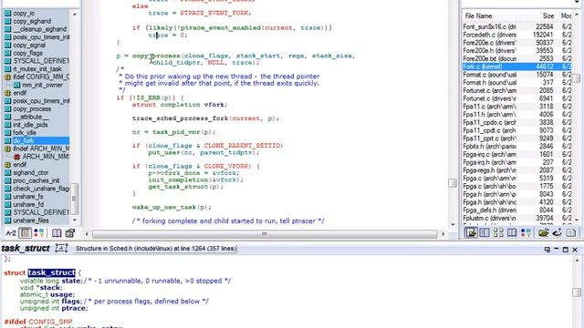Click trace_sched_process_fork call in editor
Screen dimensions: 584x328
tap(180, 118)
